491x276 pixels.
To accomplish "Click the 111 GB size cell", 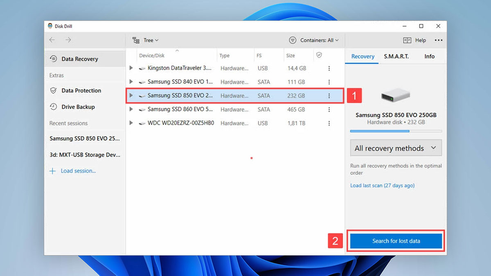I will 296,82.
